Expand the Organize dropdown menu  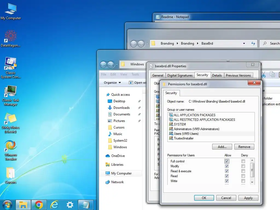[x=112, y=83]
